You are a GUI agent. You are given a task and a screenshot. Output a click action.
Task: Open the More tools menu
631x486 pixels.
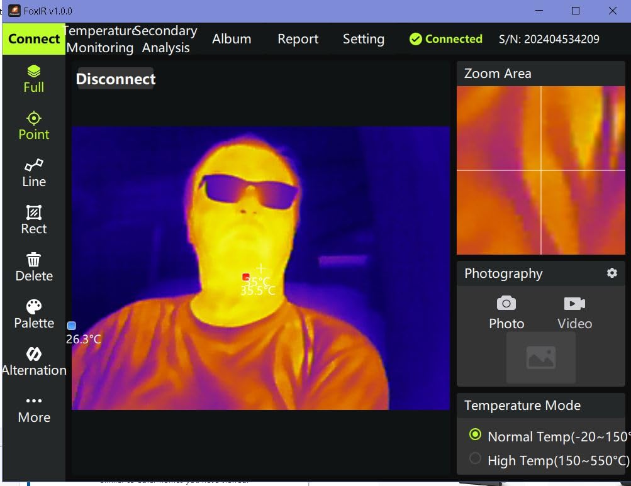(x=33, y=407)
